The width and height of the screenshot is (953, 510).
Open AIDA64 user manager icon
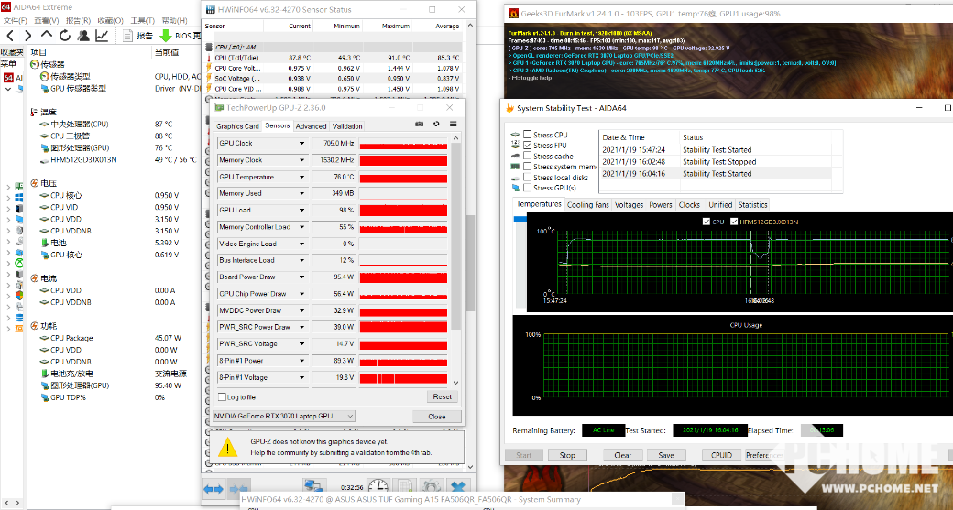coord(84,36)
